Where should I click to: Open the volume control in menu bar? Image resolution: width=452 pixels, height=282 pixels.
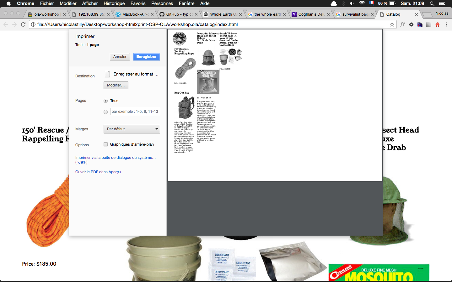[352, 3]
